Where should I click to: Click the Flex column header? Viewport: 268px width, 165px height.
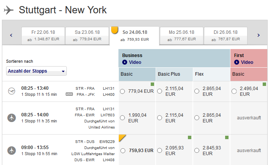tap(211, 74)
